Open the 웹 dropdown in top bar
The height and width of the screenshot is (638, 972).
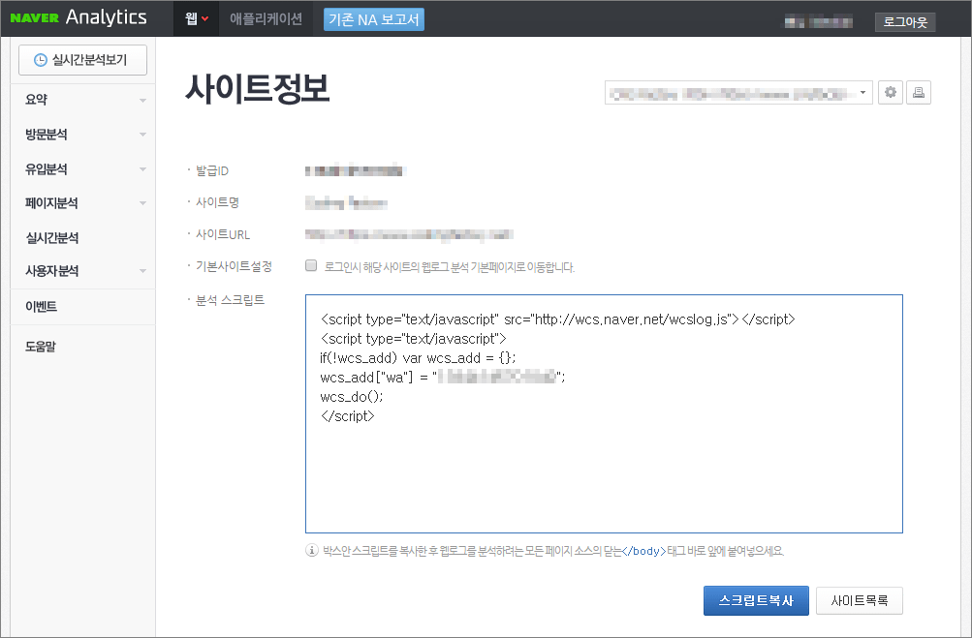click(x=197, y=18)
